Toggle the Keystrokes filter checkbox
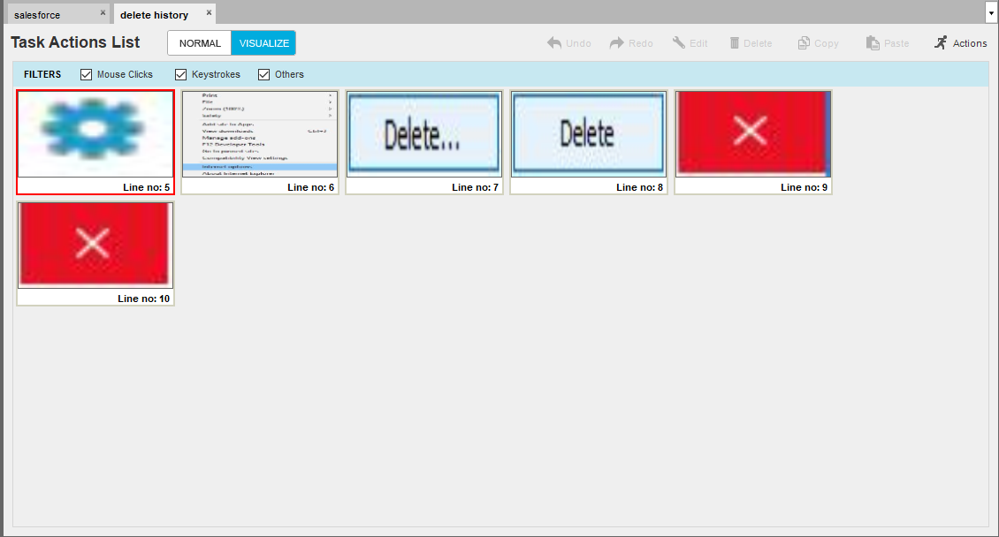This screenshot has width=999, height=537. [181, 74]
